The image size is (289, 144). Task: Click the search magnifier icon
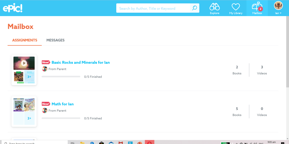click(x=194, y=8)
